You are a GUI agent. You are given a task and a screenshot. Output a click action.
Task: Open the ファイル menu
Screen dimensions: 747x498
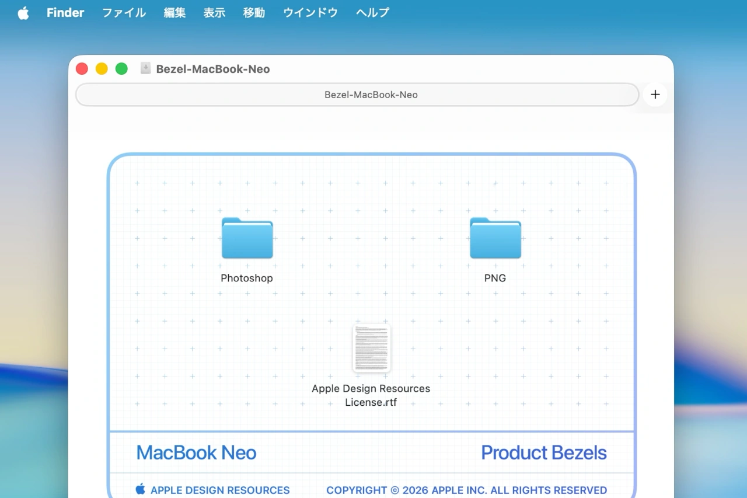123,12
